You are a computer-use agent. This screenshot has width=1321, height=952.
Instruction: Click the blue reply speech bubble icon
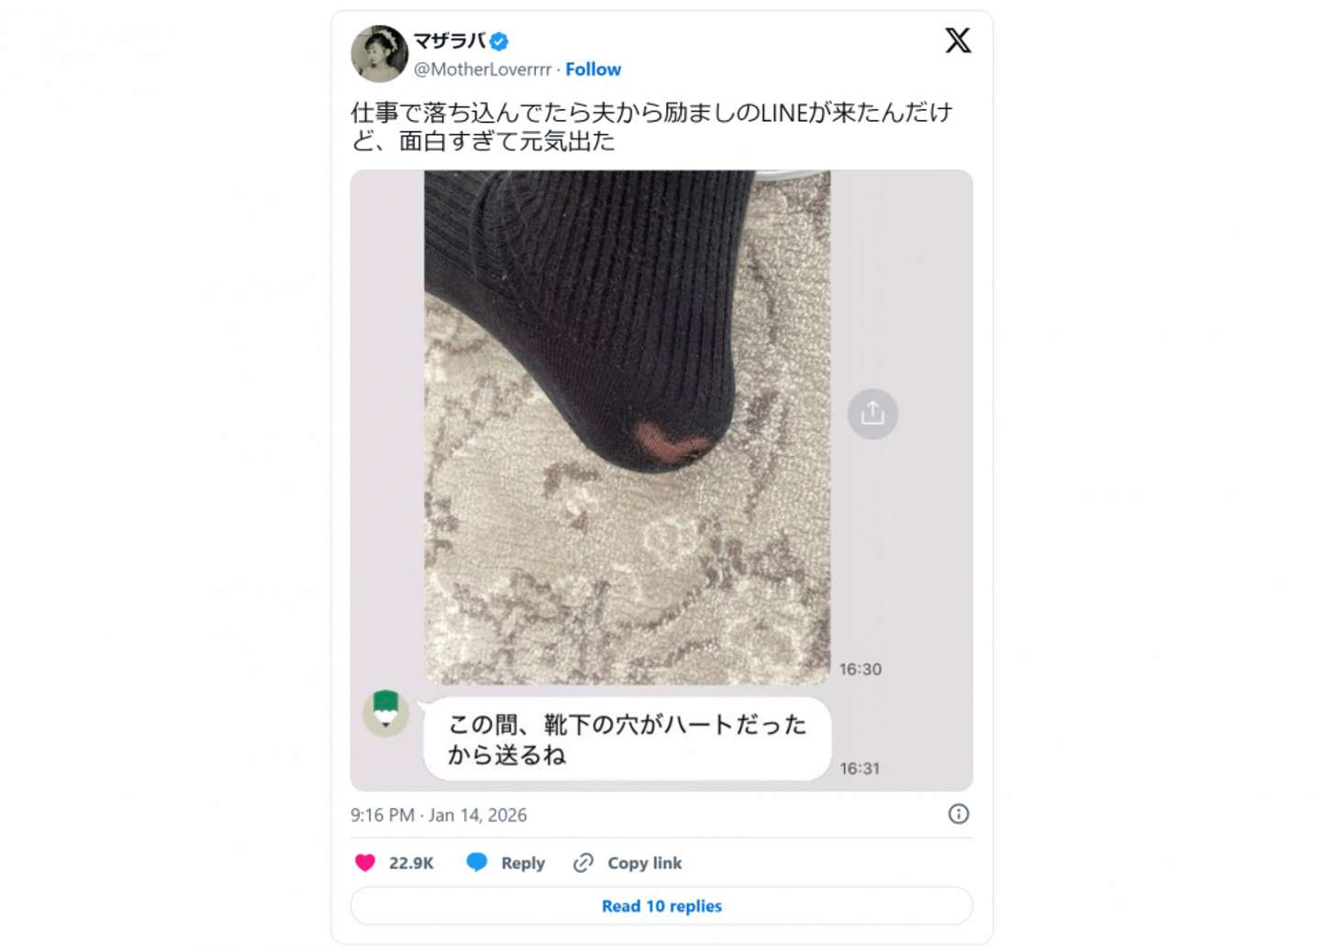[x=477, y=862]
